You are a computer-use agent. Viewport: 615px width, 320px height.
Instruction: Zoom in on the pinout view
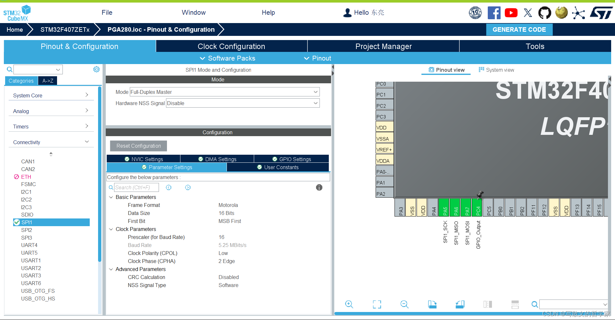pyautogui.click(x=349, y=304)
